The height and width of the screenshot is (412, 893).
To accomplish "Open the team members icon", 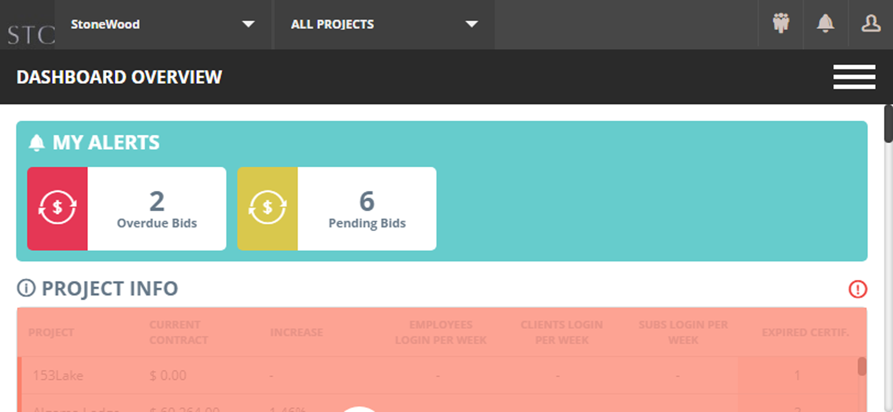I will [x=781, y=24].
